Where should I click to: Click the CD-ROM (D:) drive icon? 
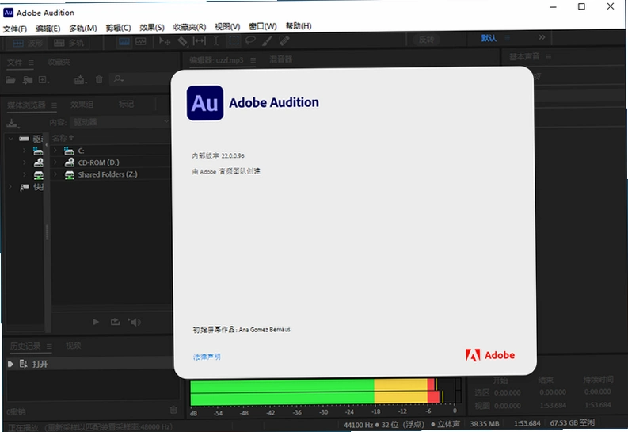(70, 162)
